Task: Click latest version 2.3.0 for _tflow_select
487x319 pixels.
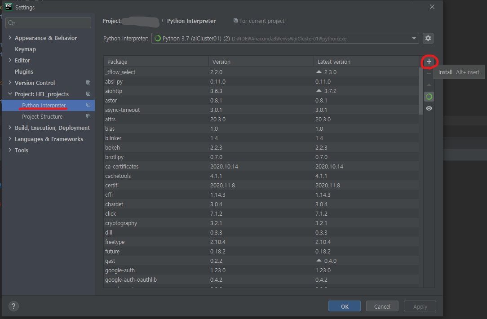Action: [330, 72]
